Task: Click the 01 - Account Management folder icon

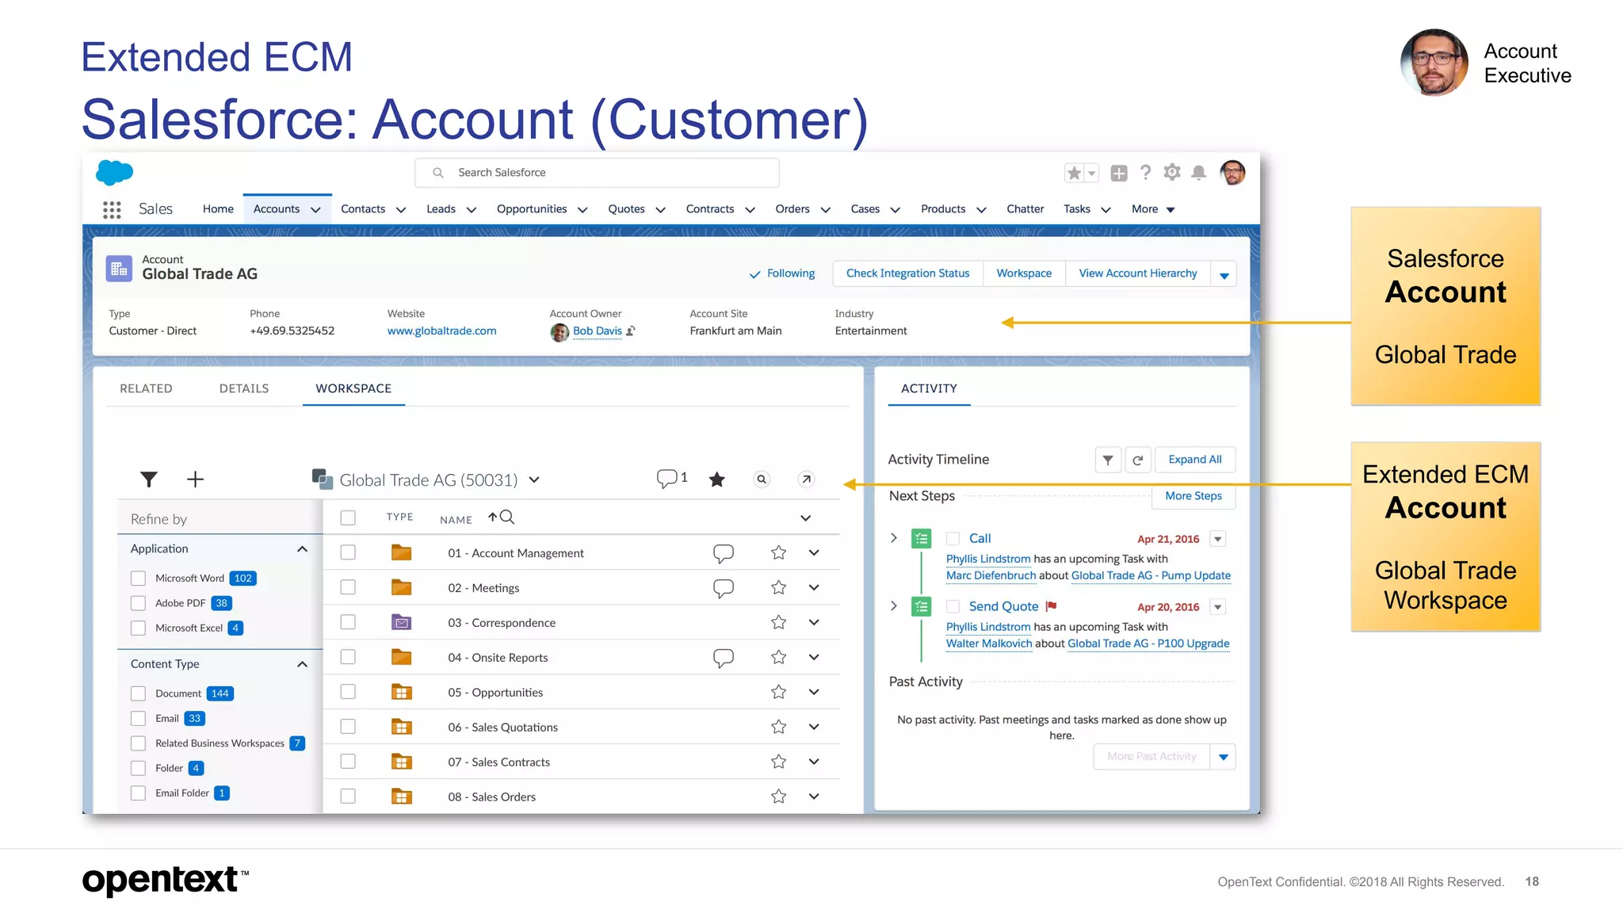Action: (x=402, y=552)
